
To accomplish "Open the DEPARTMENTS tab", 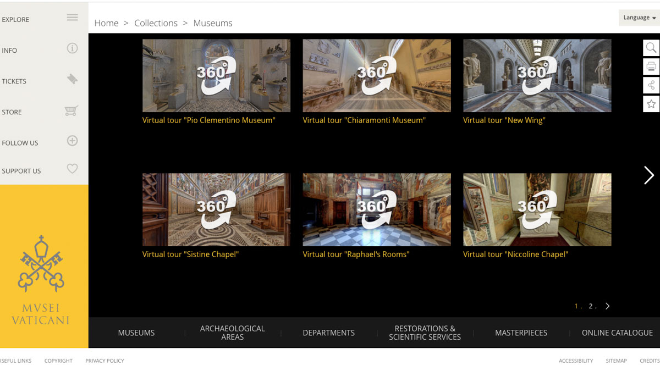I will (x=329, y=333).
